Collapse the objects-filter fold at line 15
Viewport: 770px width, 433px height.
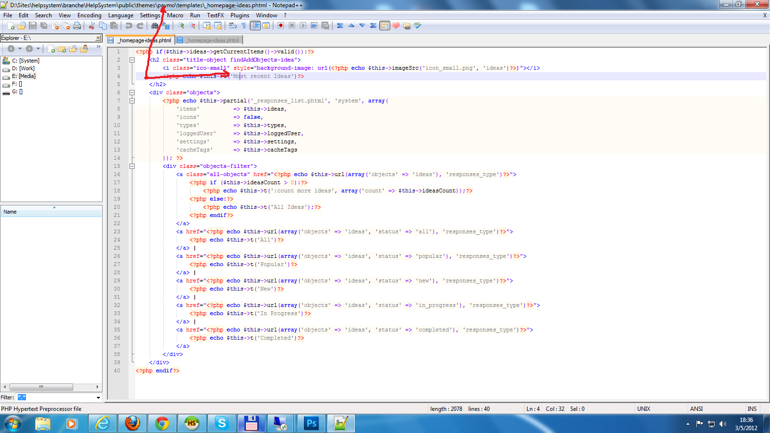pyautogui.click(x=132, y=166)
